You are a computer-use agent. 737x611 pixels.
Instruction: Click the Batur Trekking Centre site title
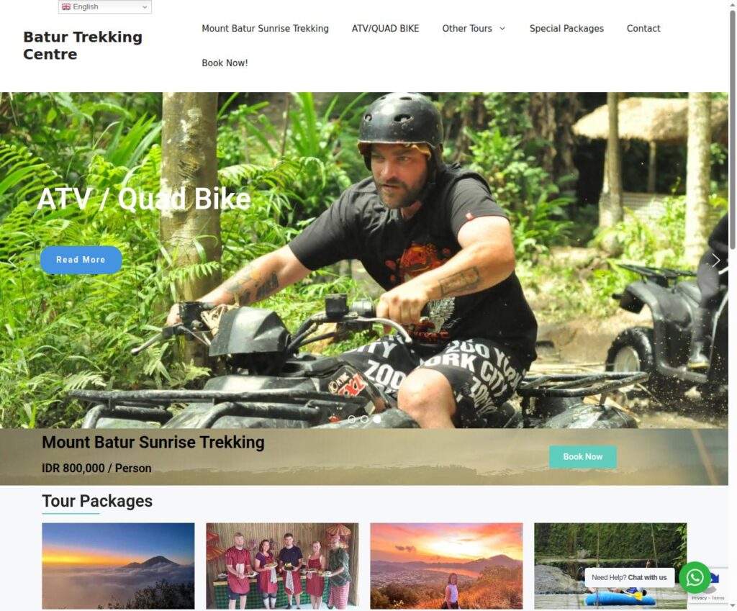[x=83, y=45]
